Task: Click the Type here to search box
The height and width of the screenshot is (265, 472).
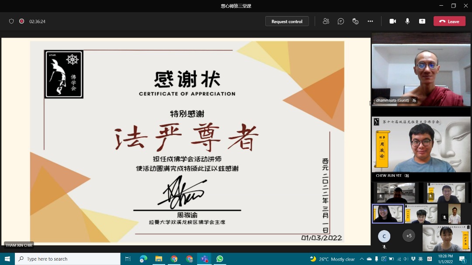Action: click(68, 259)
